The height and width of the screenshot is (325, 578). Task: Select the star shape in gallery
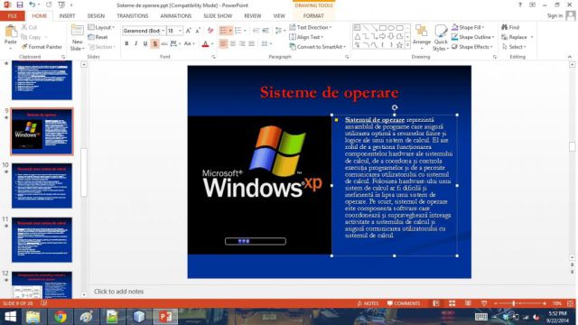[399, 45]
